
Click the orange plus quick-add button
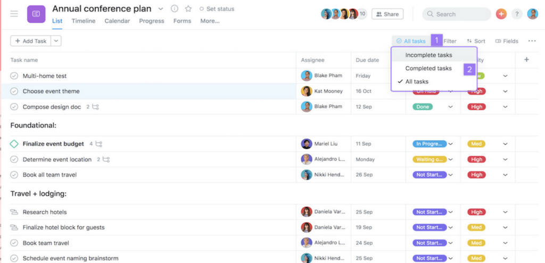coord(501,14)
